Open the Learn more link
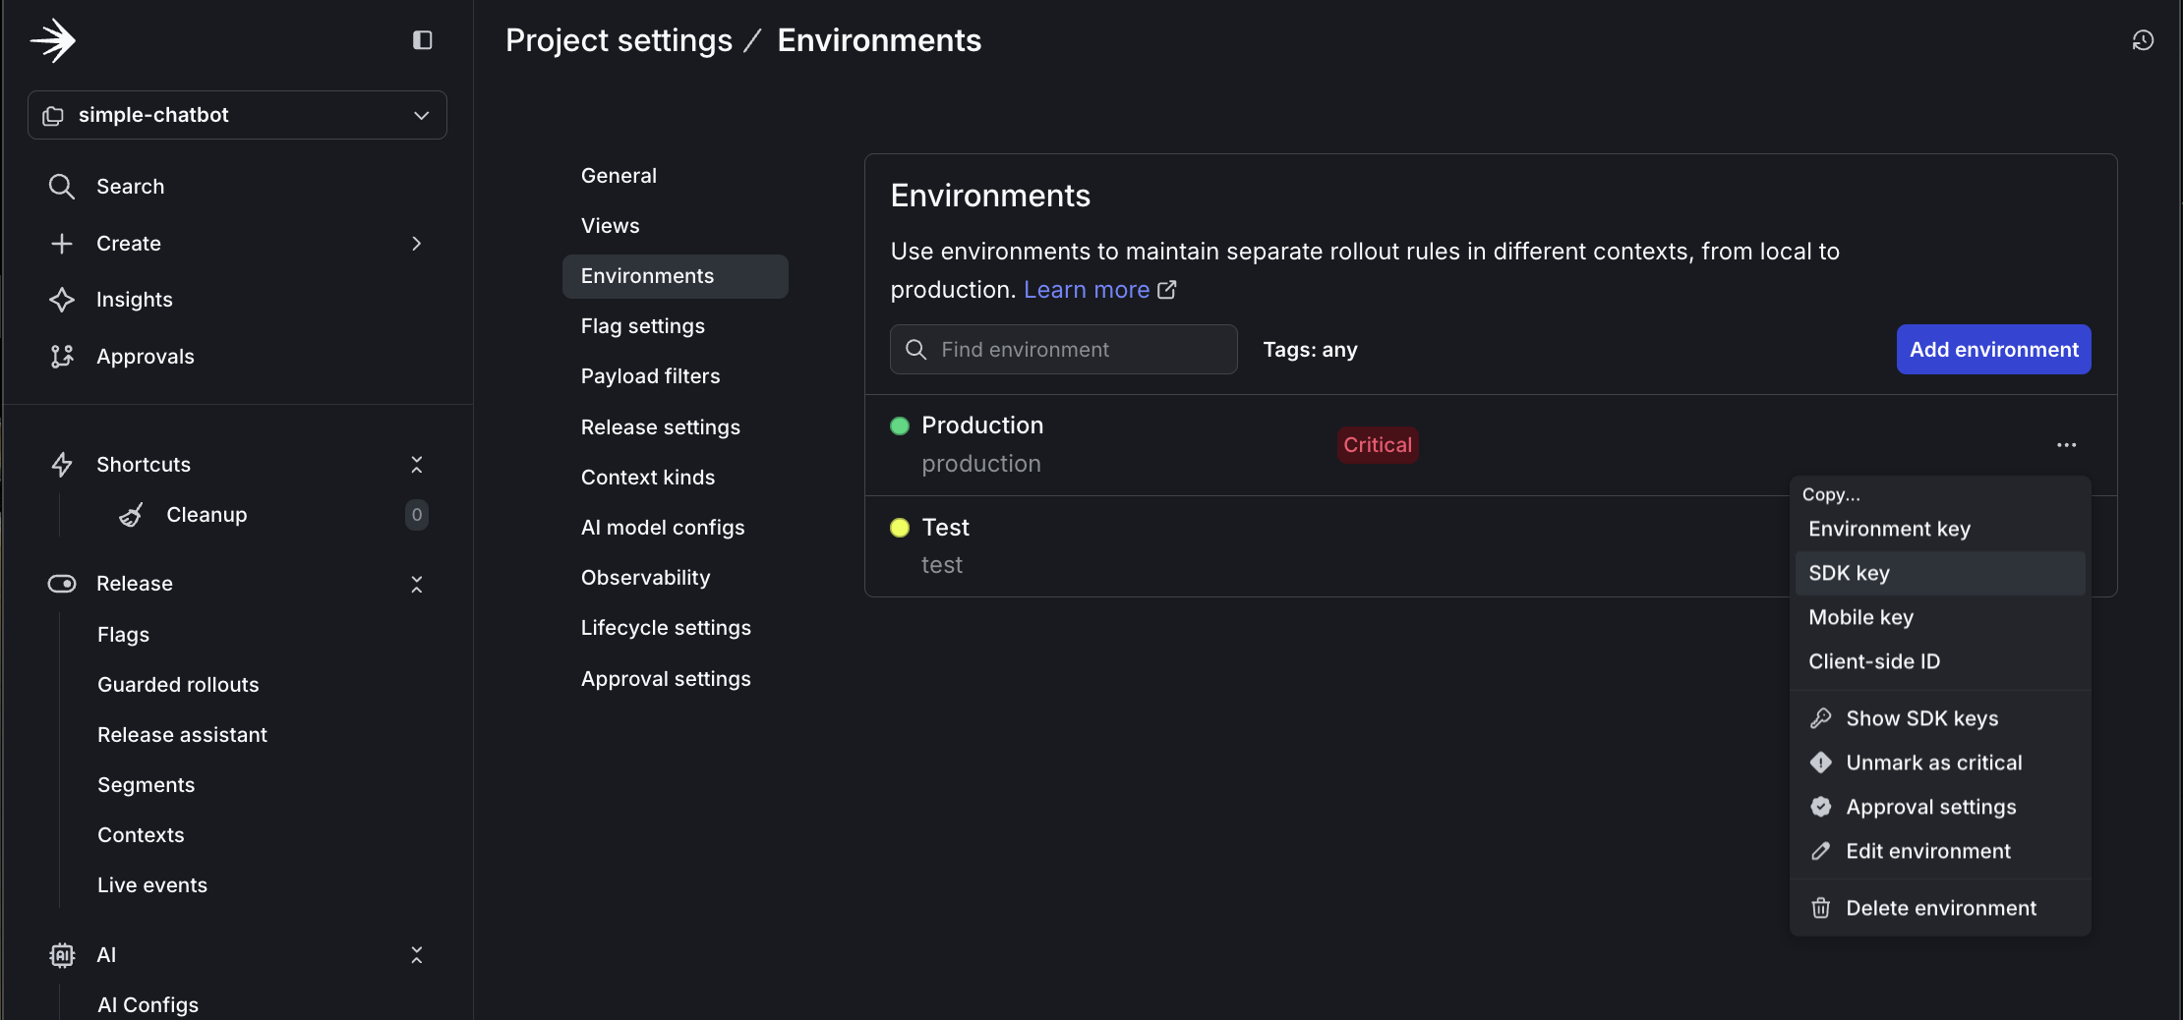The height and width of the screenshot is (1020, 2183). point(1086,289)
